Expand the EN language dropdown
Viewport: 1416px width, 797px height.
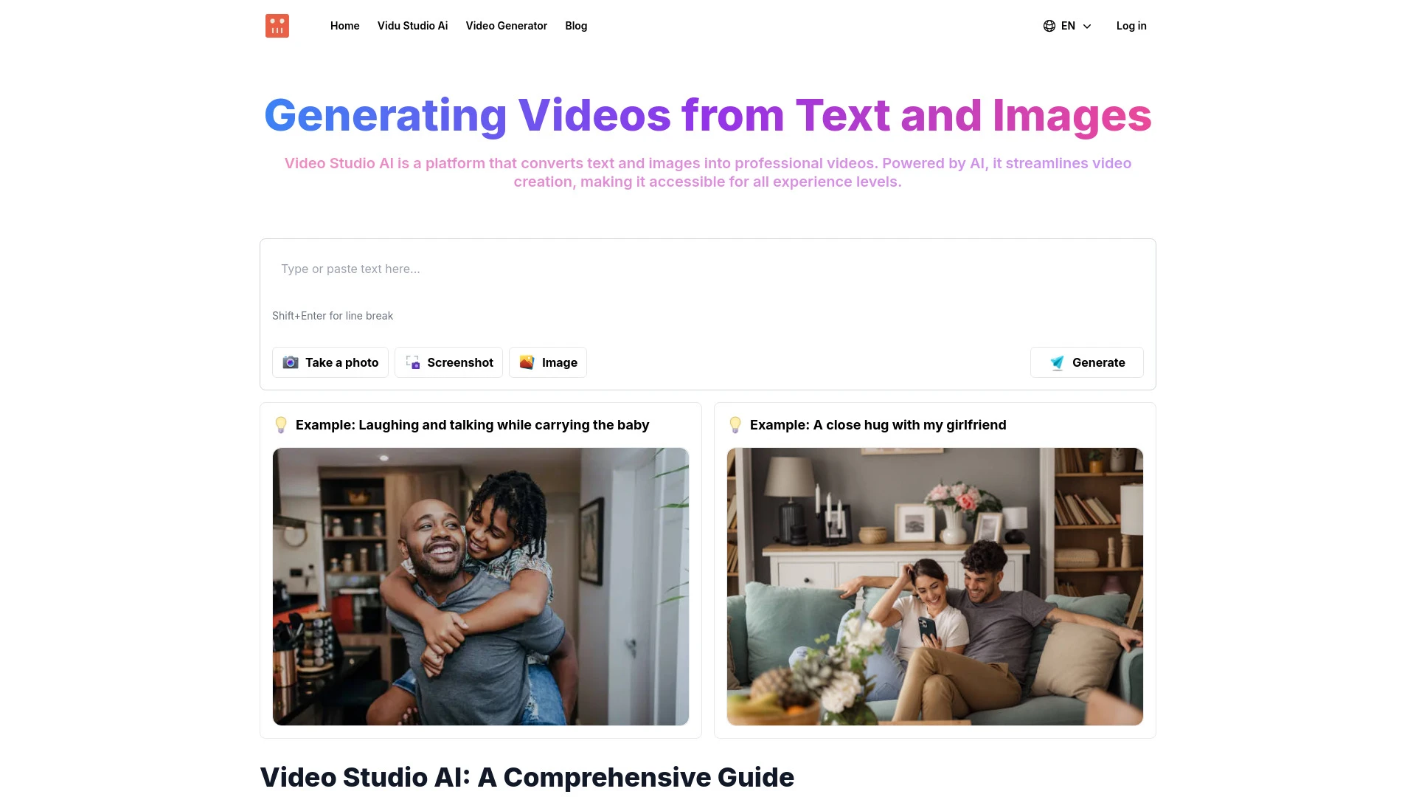point(1067,26)
